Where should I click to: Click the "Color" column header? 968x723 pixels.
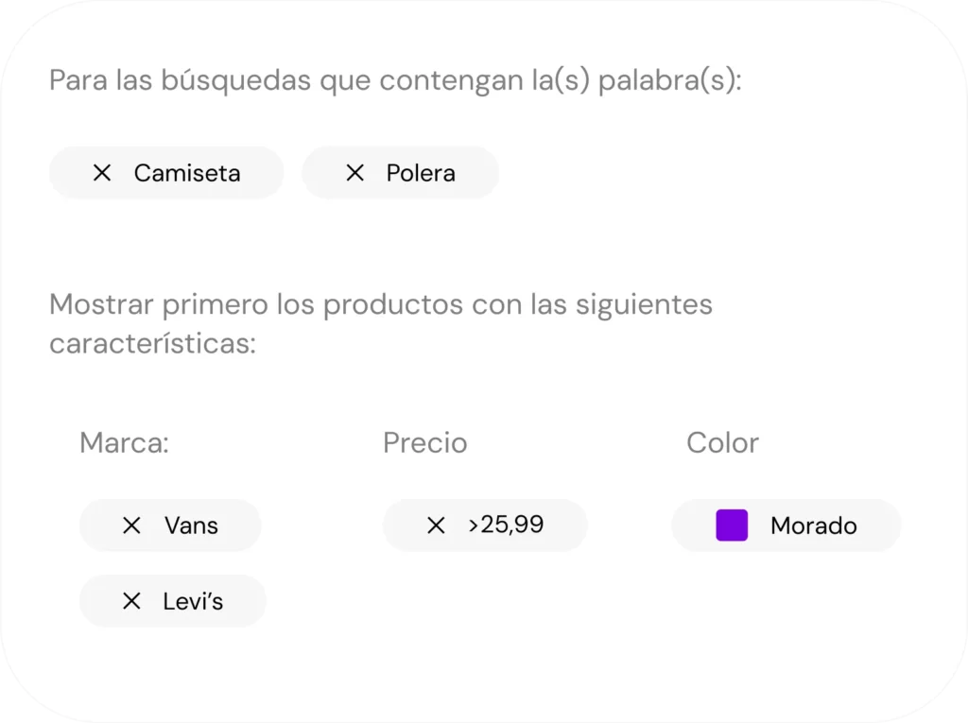(722, 442)
